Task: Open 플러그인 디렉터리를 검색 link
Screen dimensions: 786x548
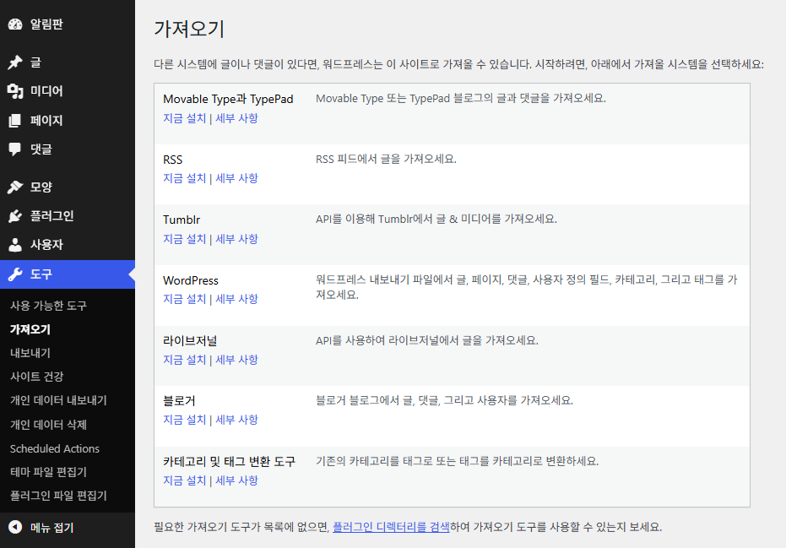Action: tap(391, 527)
